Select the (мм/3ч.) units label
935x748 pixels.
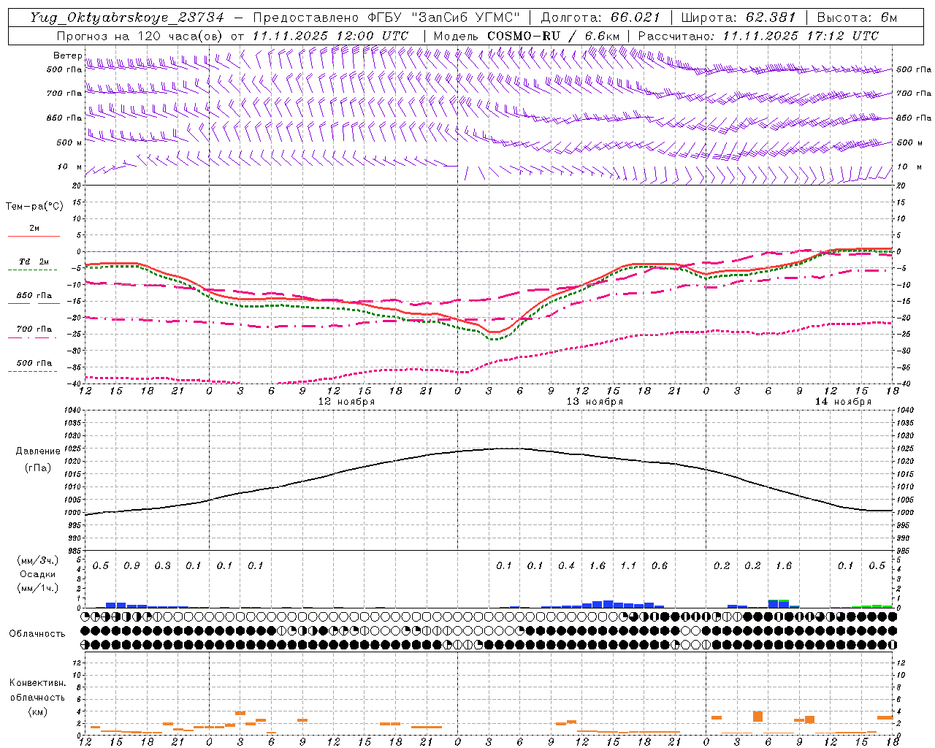point(38,560)
